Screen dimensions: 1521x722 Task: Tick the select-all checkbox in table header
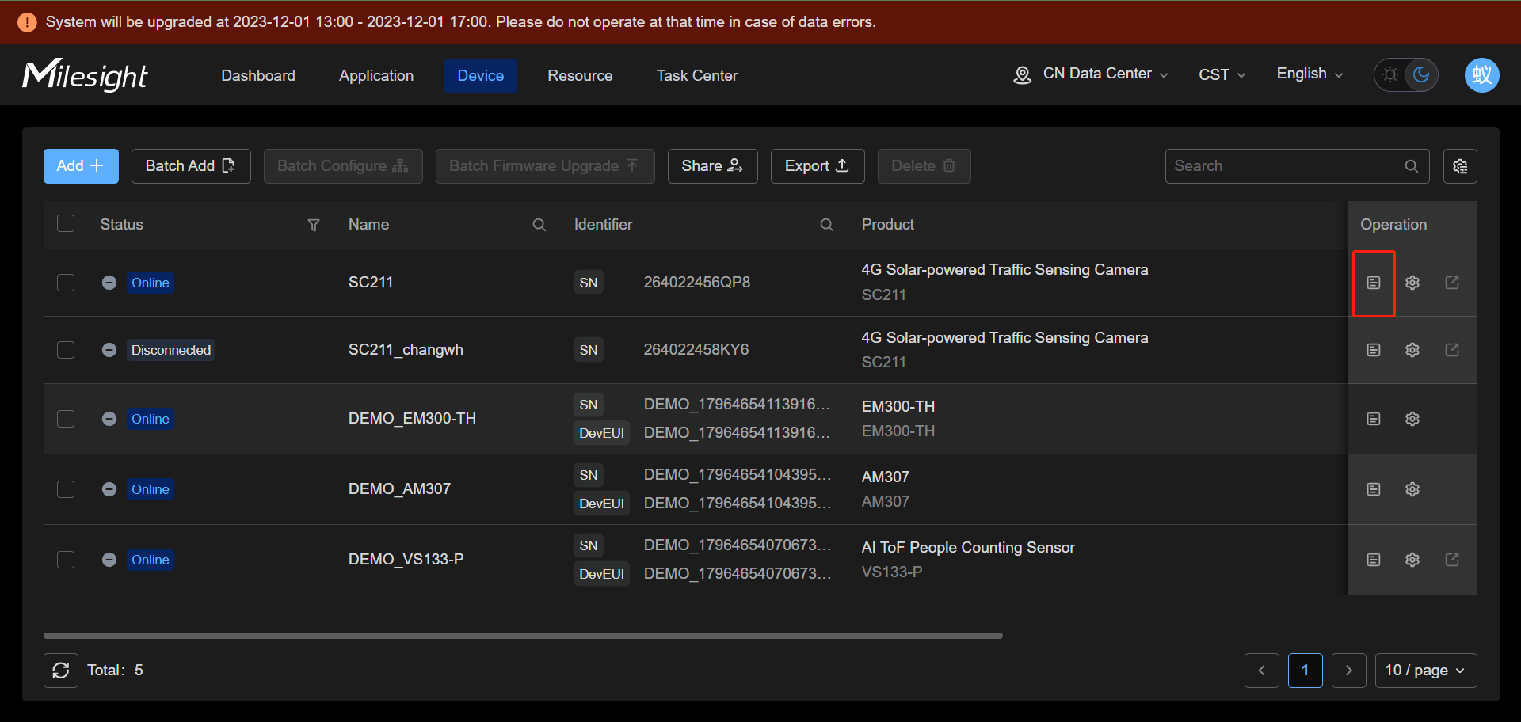66,224
